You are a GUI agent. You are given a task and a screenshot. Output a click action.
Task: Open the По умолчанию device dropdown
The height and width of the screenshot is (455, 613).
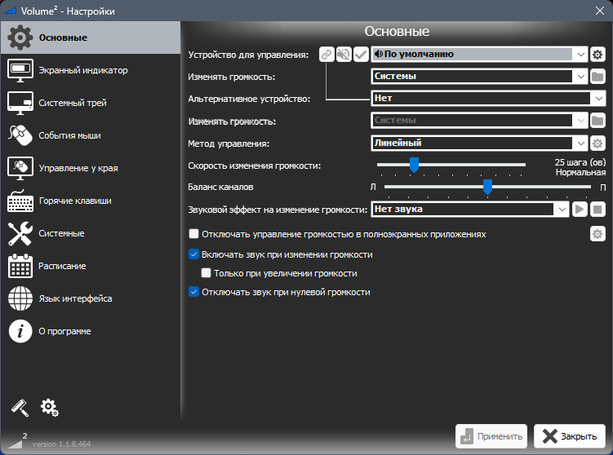[x=479, y=55]
